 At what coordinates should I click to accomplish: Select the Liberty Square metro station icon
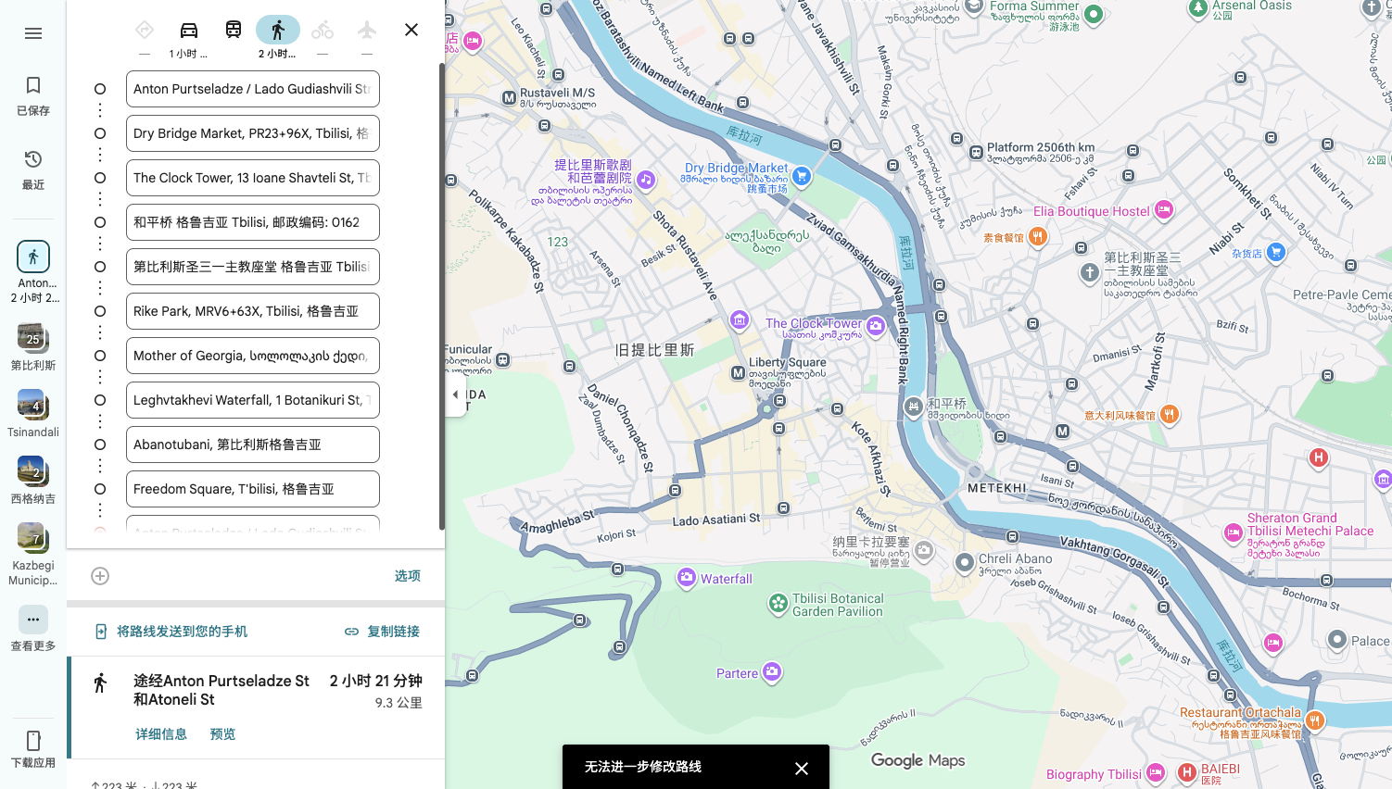738,373
